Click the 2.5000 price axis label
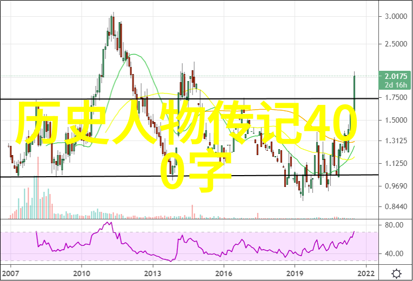This screenshot has height=281, width=413. click(x=396, y=44)
